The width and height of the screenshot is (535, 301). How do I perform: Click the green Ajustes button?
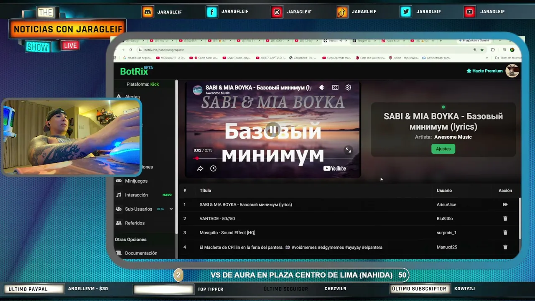click(443, 149)
